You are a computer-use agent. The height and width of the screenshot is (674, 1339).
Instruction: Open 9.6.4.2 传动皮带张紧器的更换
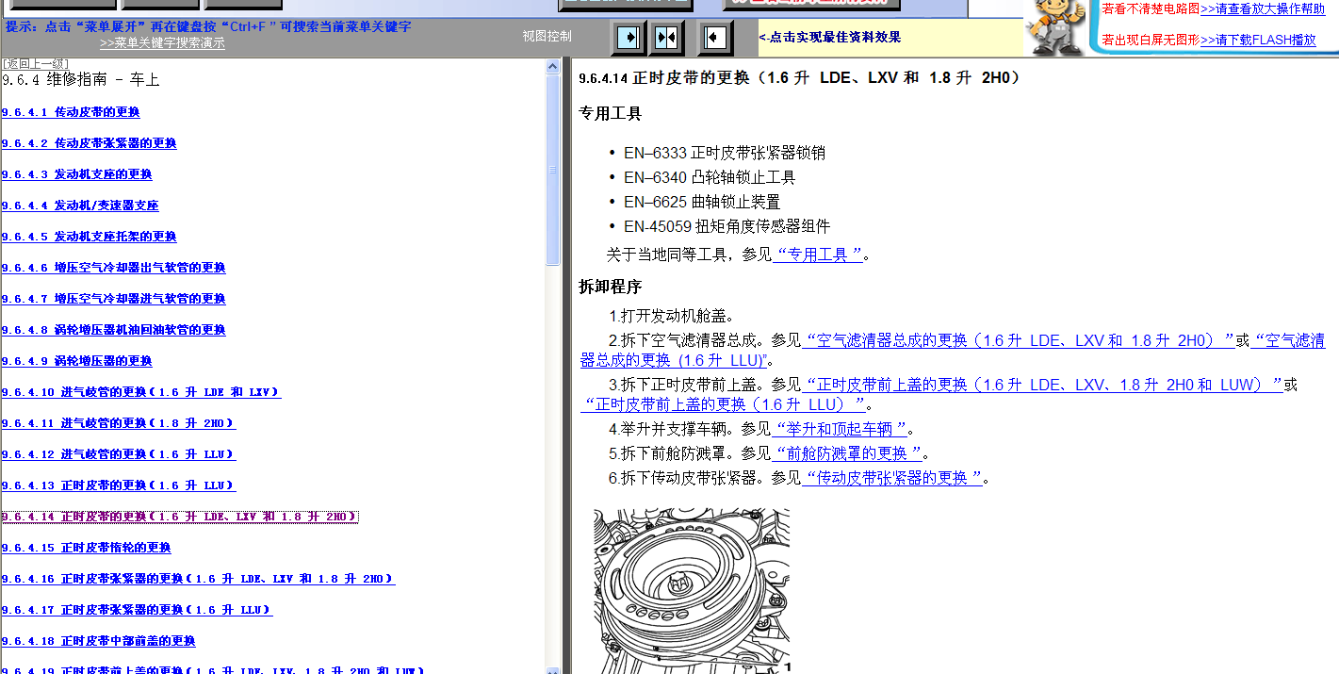(89, 143)
